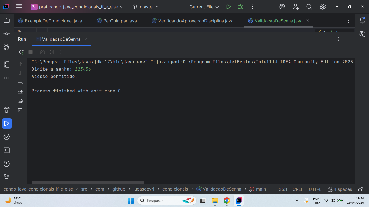Expand the Current File run configuration dropdown

(204, 7)
